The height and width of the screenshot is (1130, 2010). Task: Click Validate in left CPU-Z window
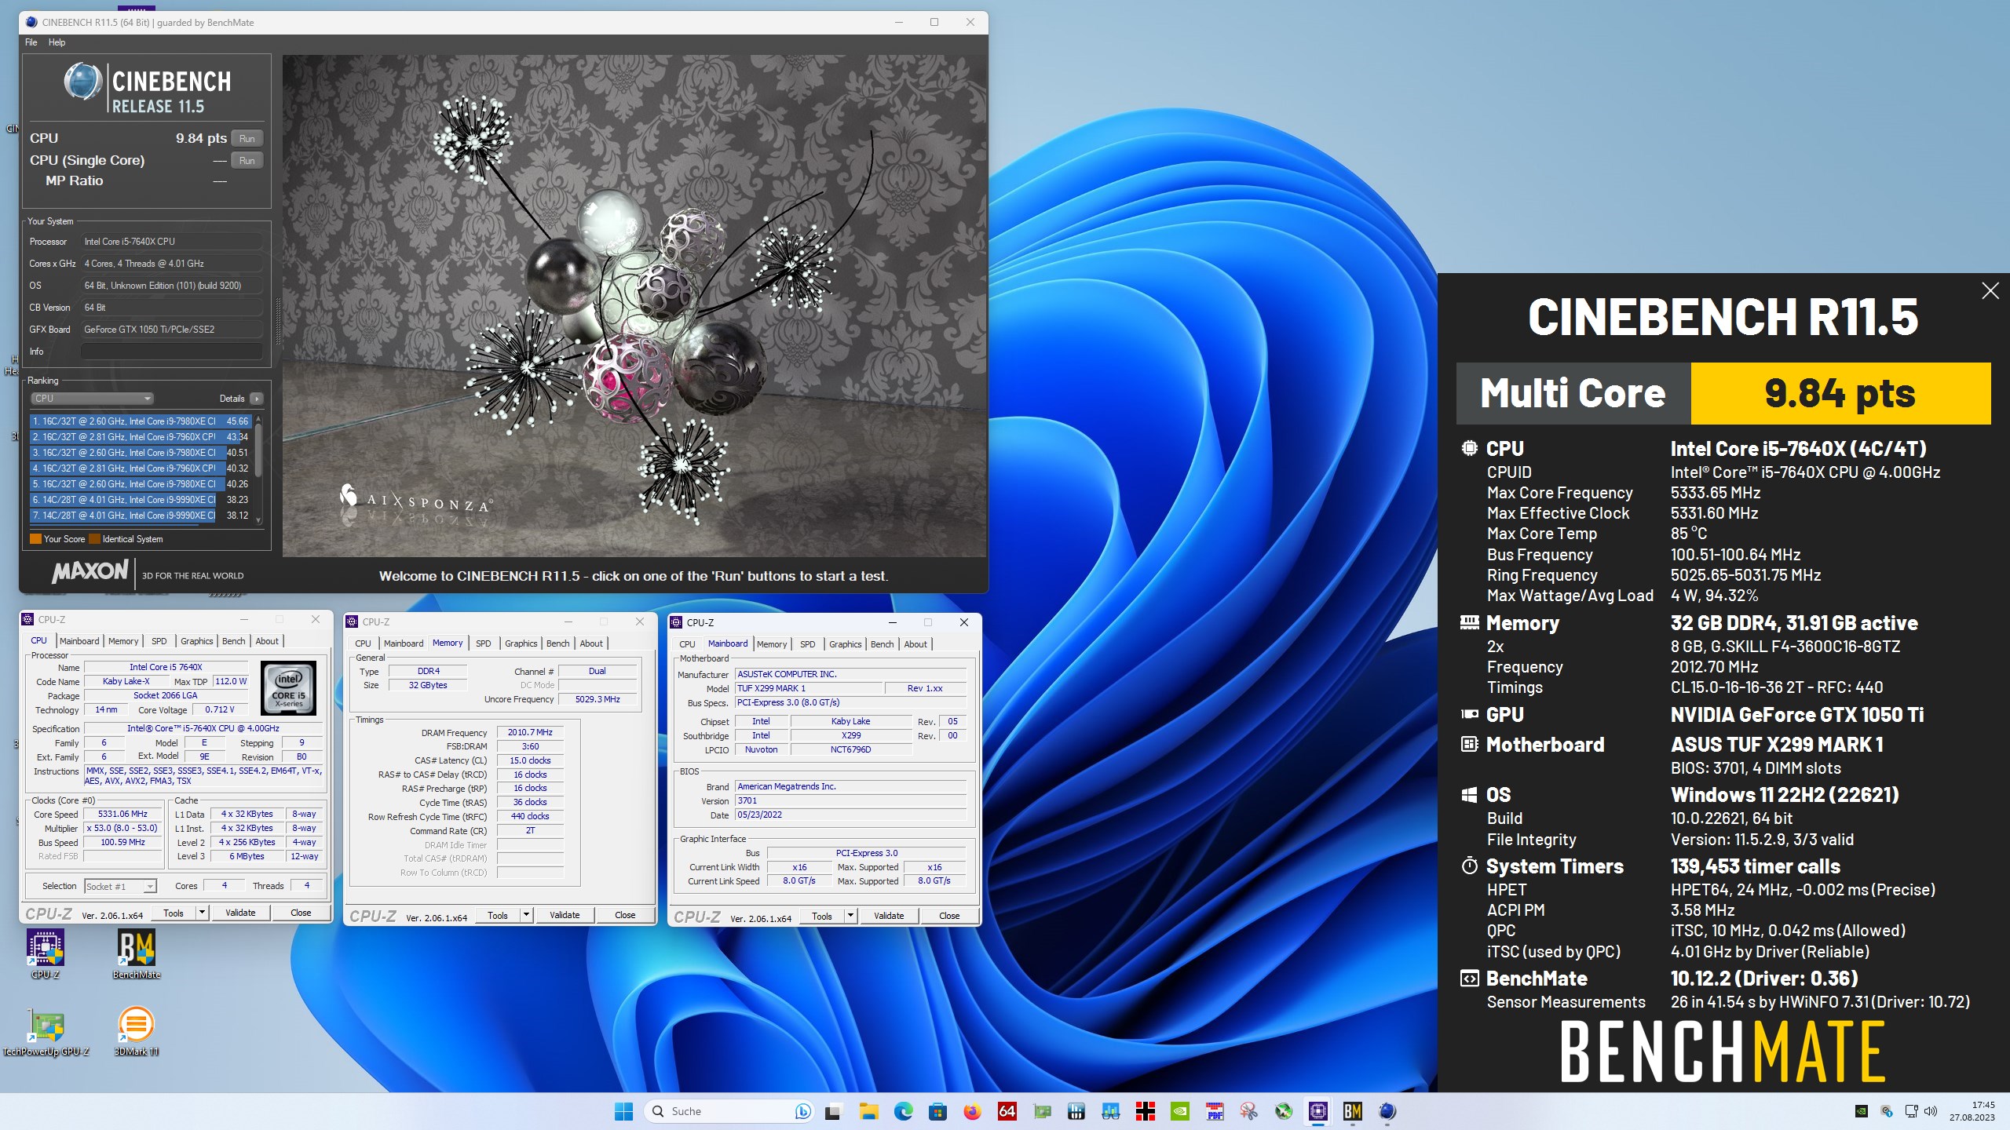tap(240, 913)
